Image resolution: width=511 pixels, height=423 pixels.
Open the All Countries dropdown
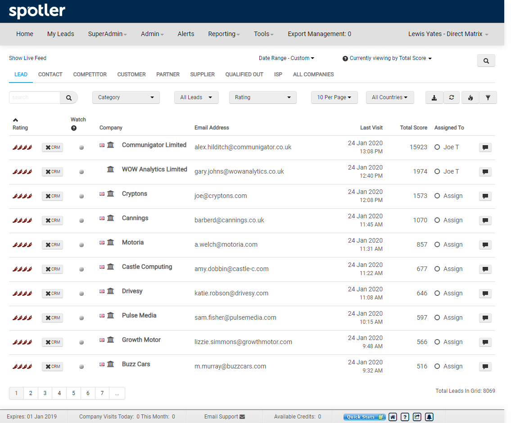390,97
